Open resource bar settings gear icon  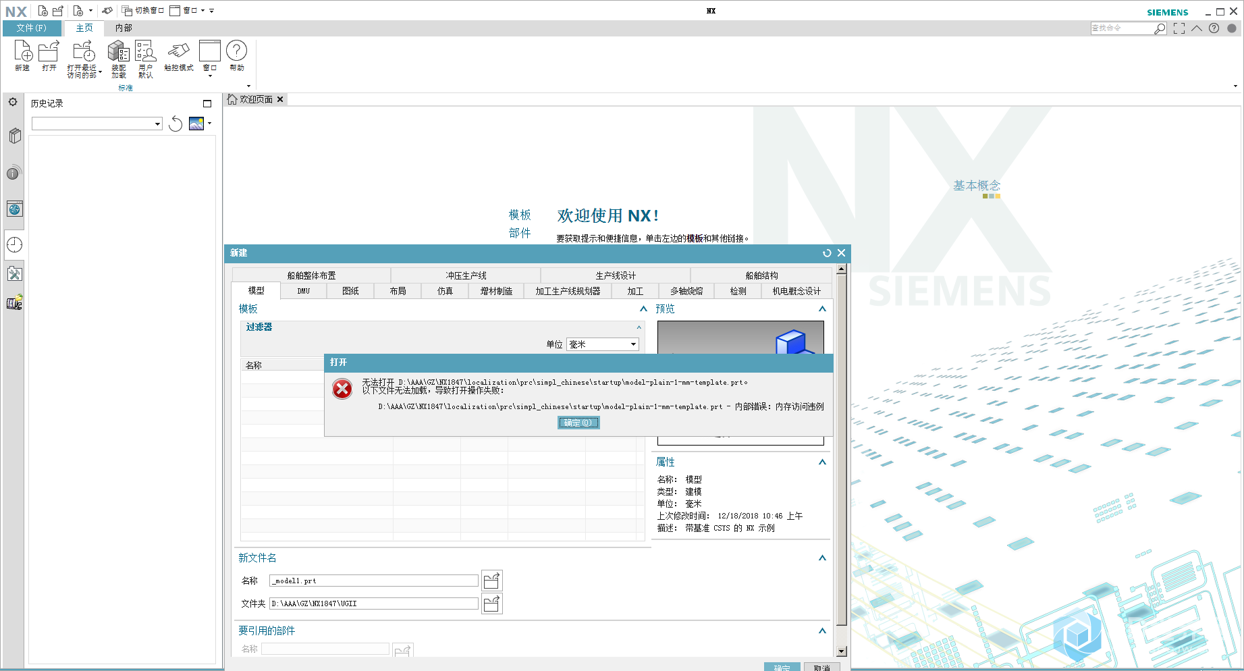pyautogui.click(x=13, y=102)
